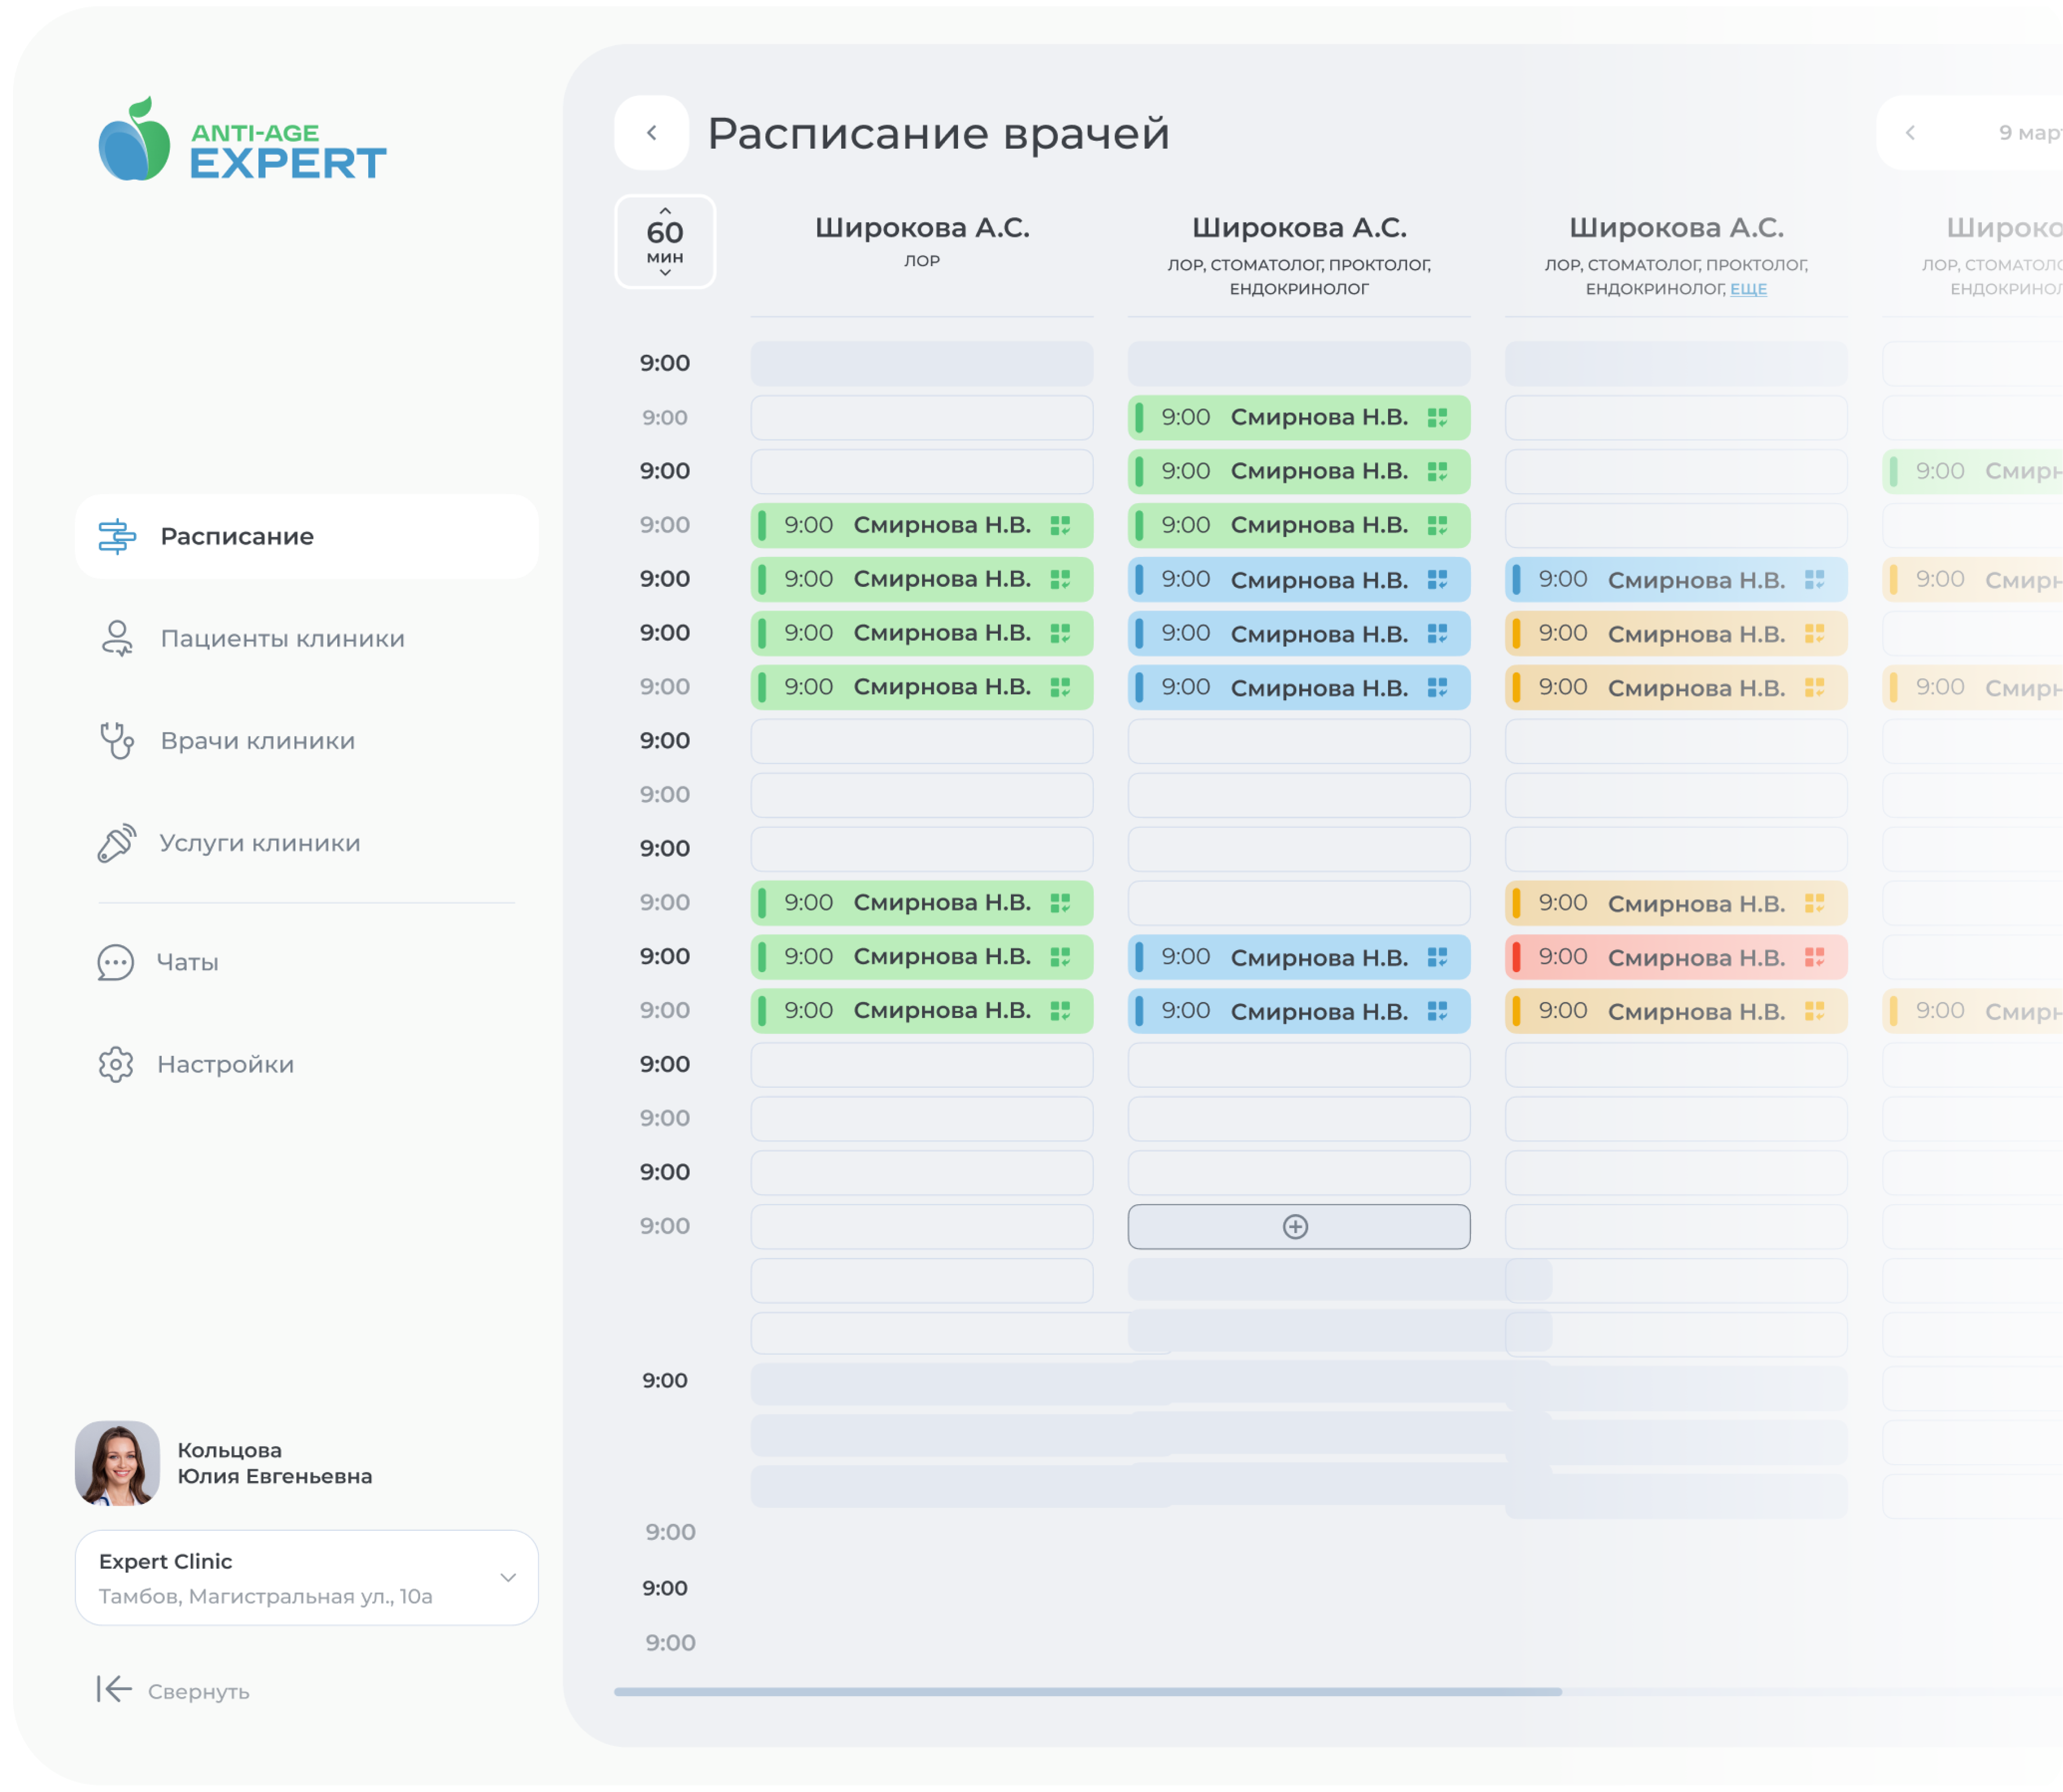
Task: Click the Пациенты клиники person icon
Action: tap(117, 638)
